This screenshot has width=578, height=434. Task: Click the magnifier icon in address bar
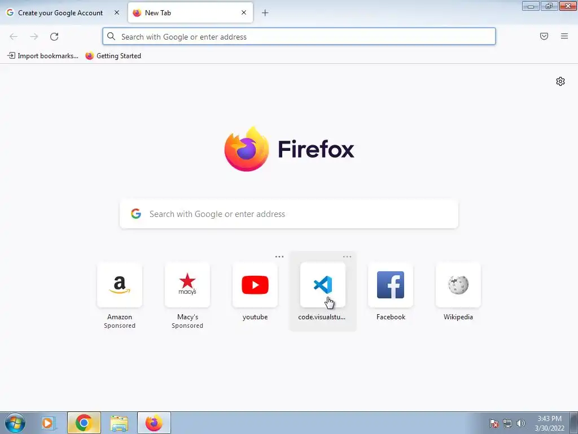(111, 36)
